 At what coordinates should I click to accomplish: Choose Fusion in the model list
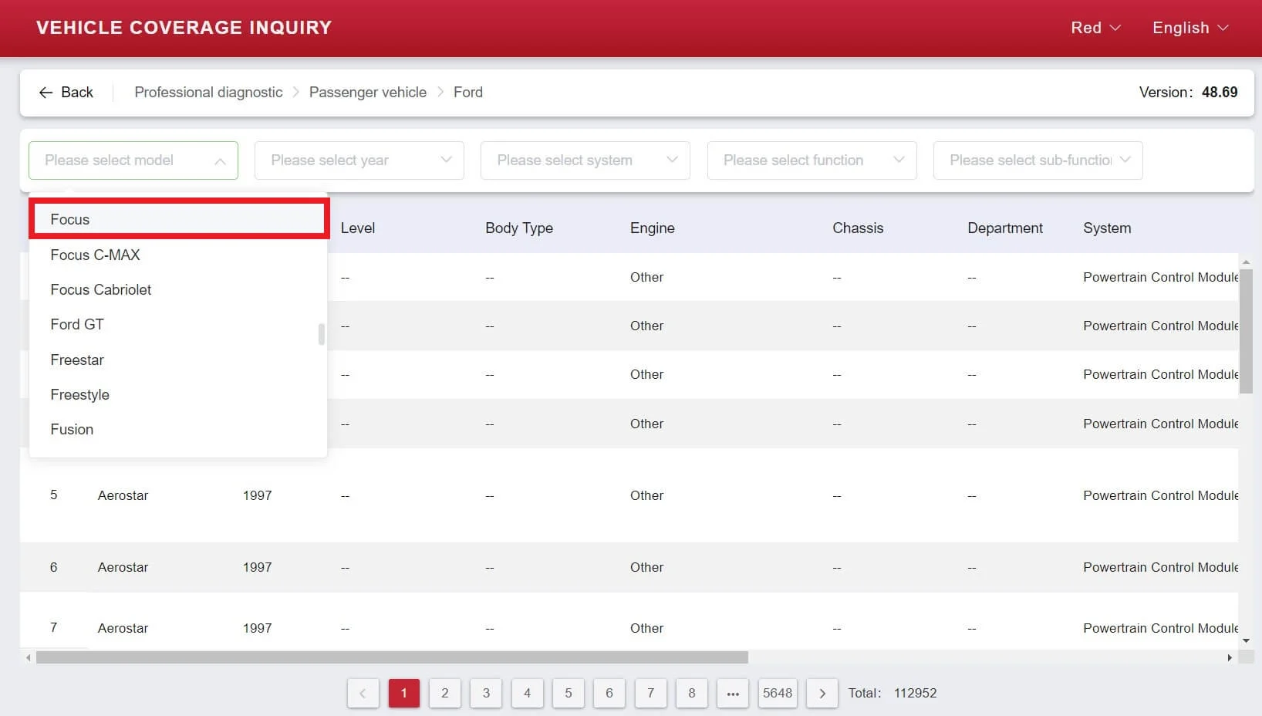tap(72, 430)
